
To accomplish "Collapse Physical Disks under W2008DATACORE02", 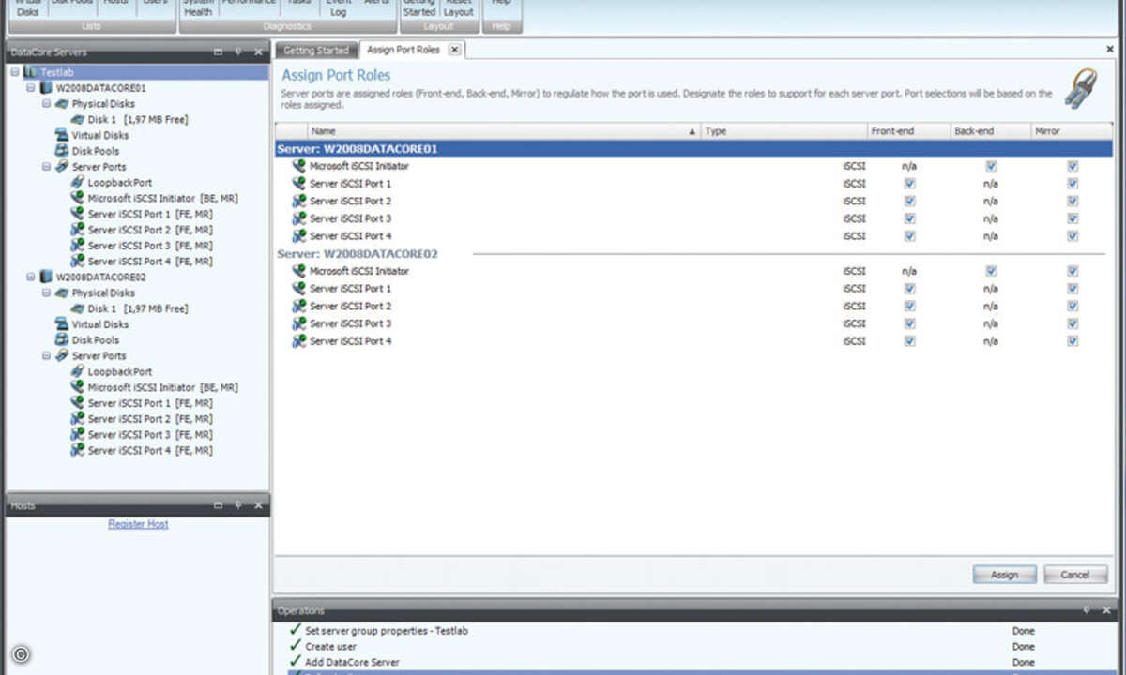I will coord(48,293).
